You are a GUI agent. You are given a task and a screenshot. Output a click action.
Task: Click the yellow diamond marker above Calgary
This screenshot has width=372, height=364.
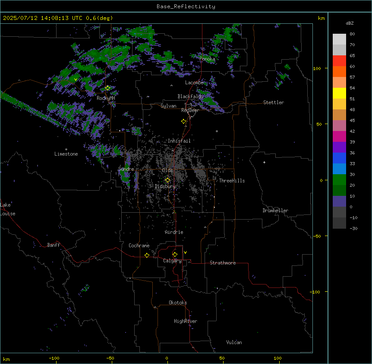[175, 255]
